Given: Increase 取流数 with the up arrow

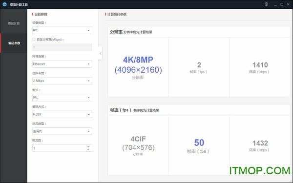Looking at the screenshot, I should (88, 147).
